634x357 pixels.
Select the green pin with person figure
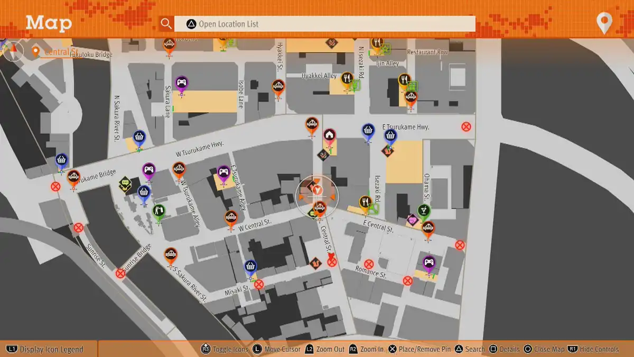[158, 211]
